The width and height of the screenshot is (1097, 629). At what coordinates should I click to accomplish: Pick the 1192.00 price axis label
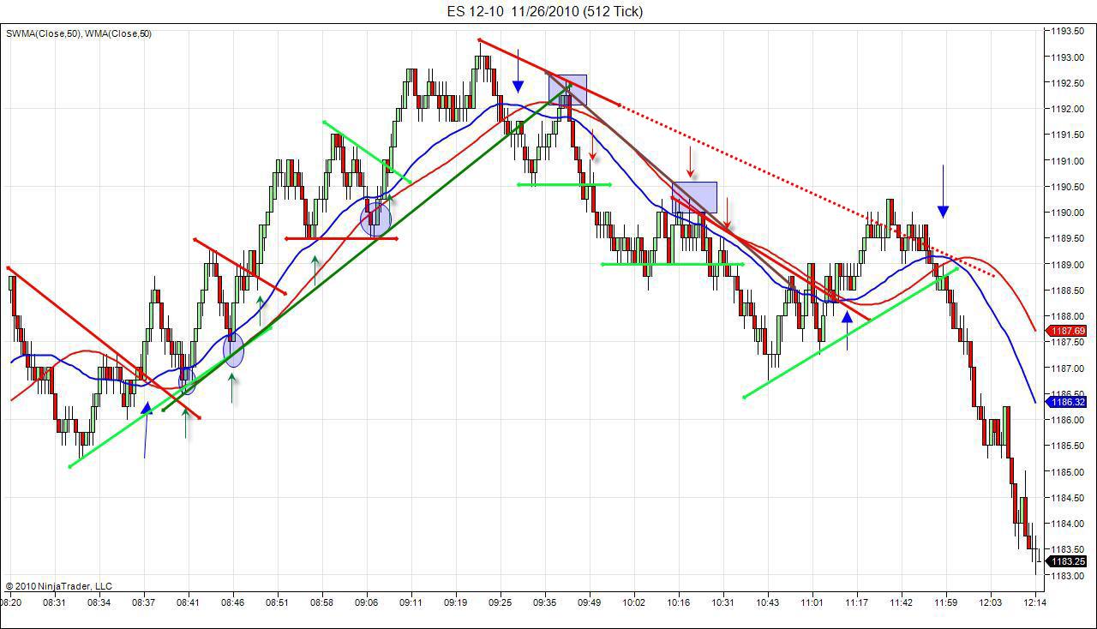point(1068,109)
